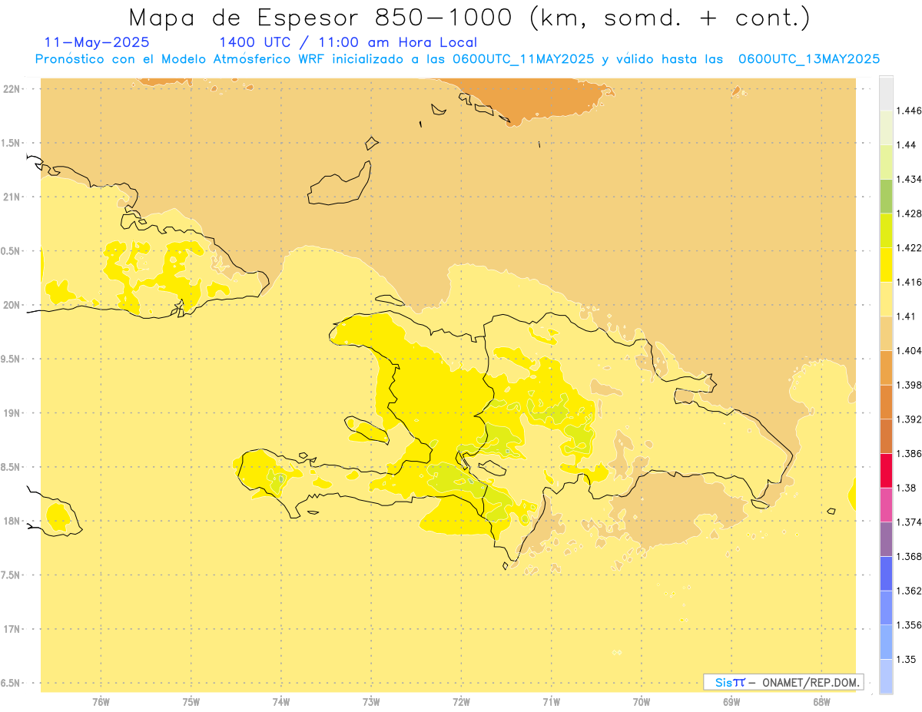
Task: Click the dark orange swatch between 1.386 and 1.392
Action: pos(886,436)
